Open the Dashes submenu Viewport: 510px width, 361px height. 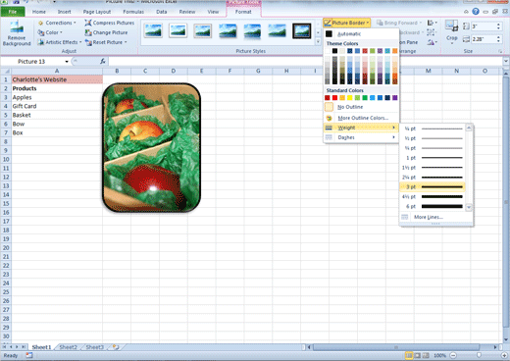tap(361, 137)
